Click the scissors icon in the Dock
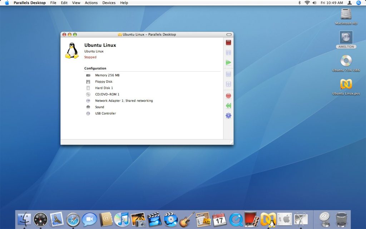 (301, 219)
